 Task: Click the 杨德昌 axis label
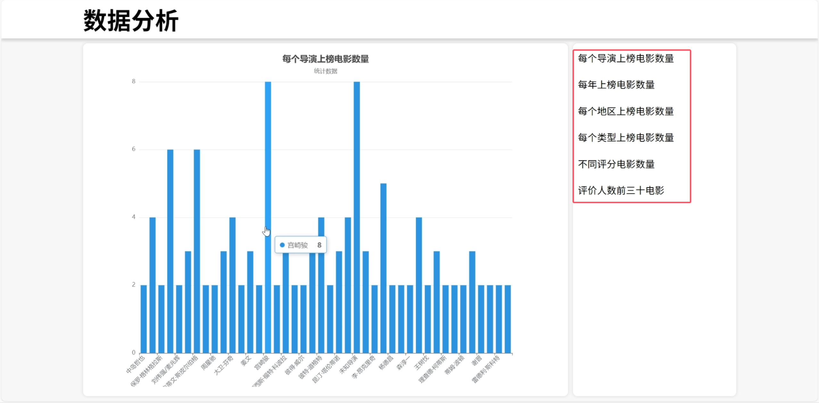(386, 363)
